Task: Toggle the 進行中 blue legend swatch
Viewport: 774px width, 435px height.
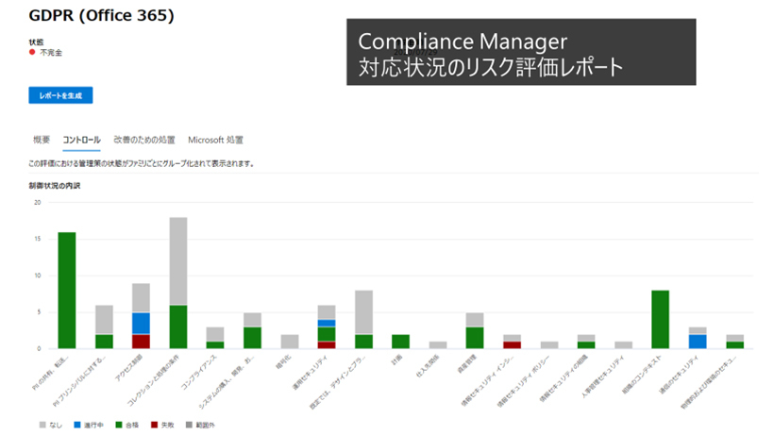Action: coord(77,425)
